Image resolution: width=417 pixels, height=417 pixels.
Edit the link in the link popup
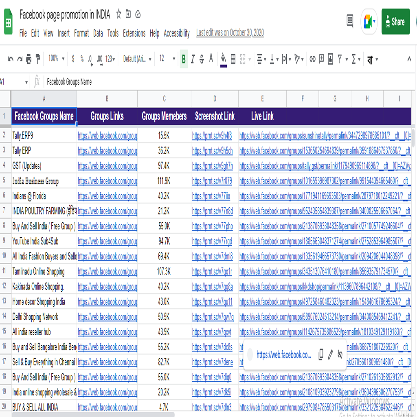tap(331, 354)
